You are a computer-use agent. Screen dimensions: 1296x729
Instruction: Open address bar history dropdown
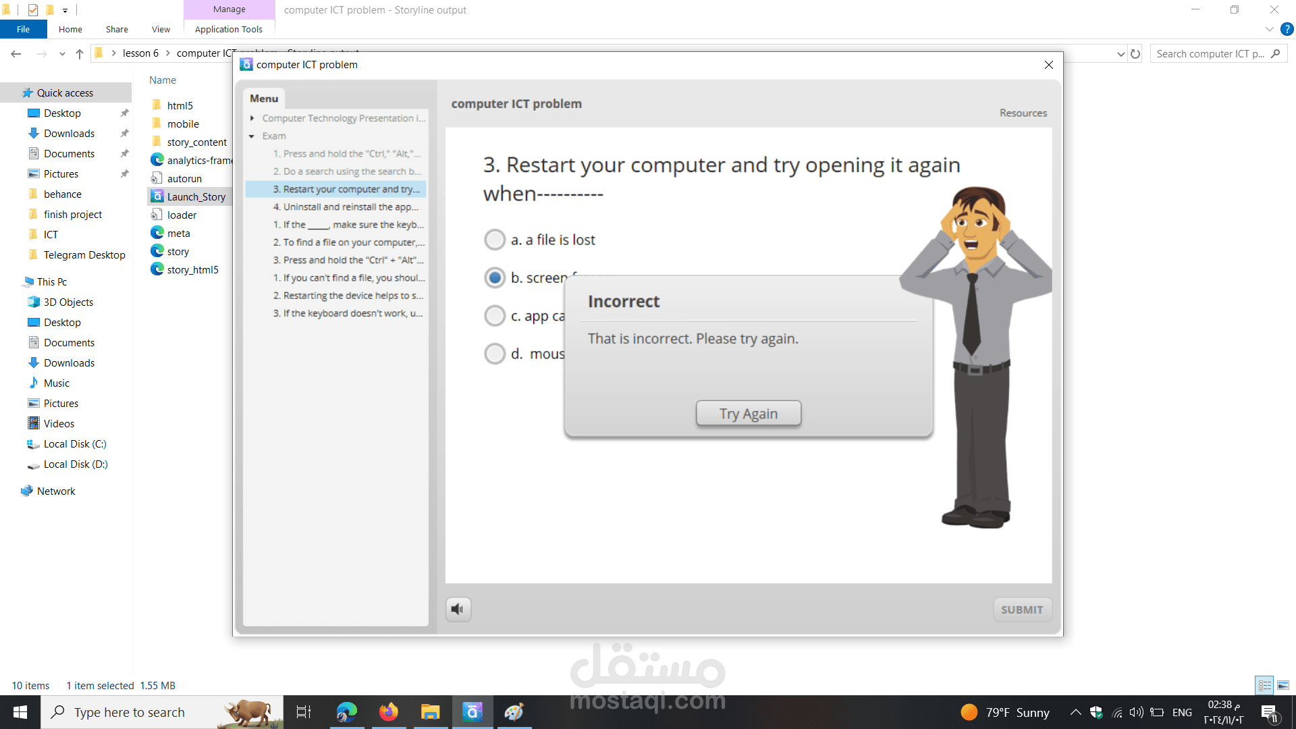tap(1120, 54)
